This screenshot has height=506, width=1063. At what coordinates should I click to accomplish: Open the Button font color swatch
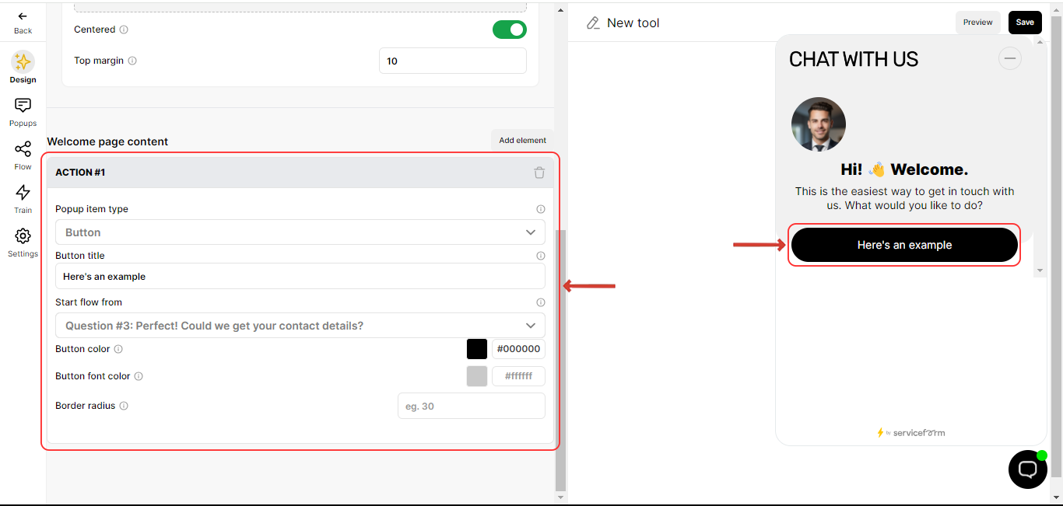click(477, 376)
